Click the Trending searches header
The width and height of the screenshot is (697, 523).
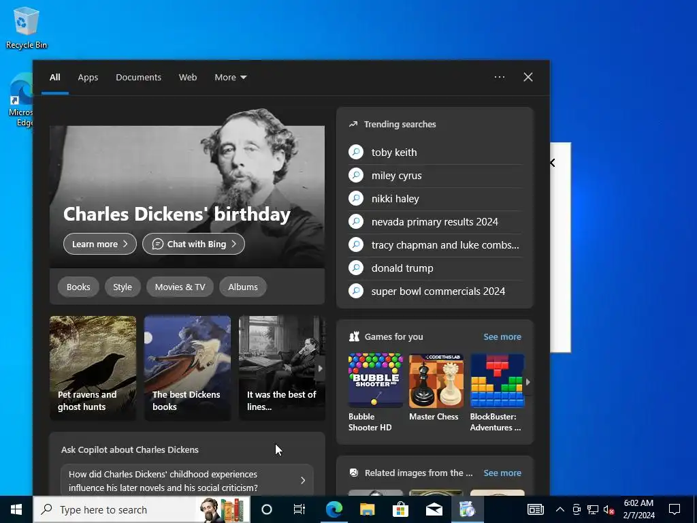tap(400, 124)
